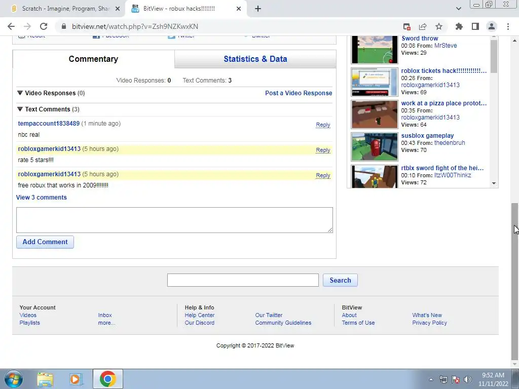This screenshot has height=389, width=519.
Task: Reload the BitView page
Action: click(x=44, y=26)
